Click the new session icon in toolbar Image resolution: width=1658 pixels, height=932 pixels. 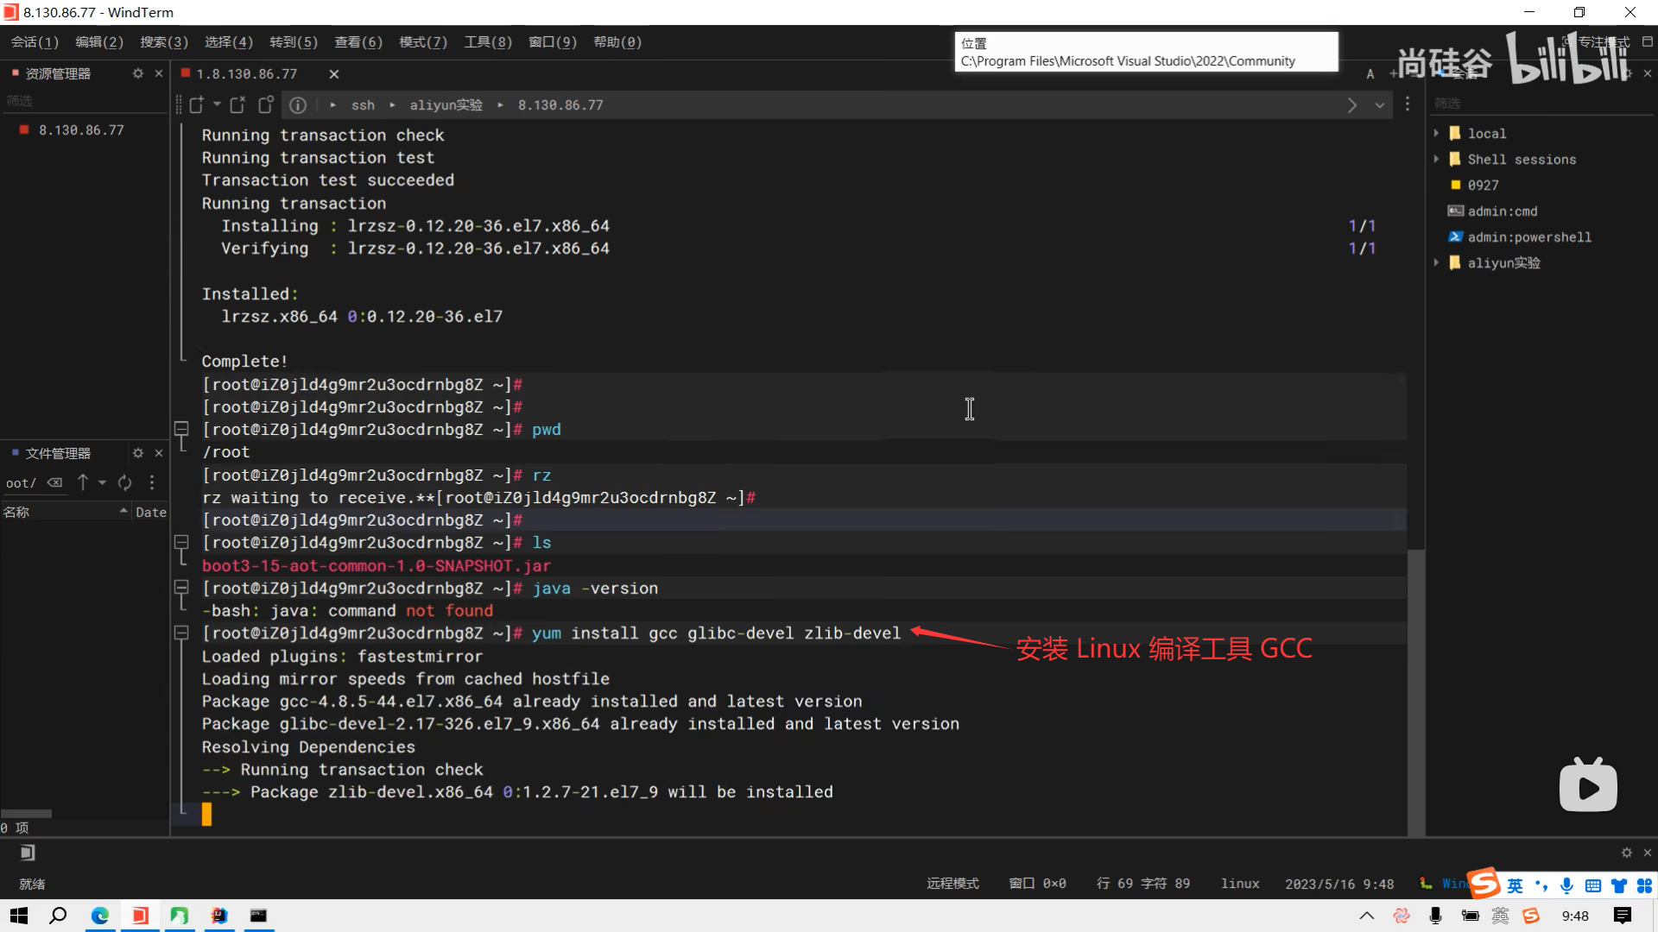point(196,104)
